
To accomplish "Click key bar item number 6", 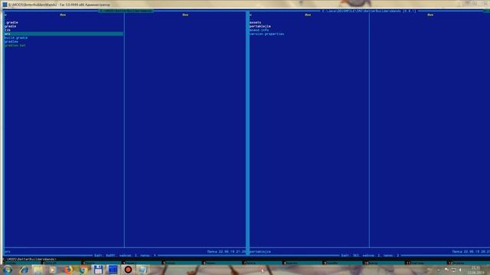I will [222, 263].
